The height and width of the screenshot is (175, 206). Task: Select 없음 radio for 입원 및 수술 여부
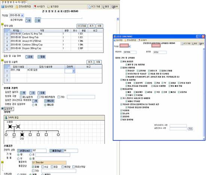click(x=27, y=57)
